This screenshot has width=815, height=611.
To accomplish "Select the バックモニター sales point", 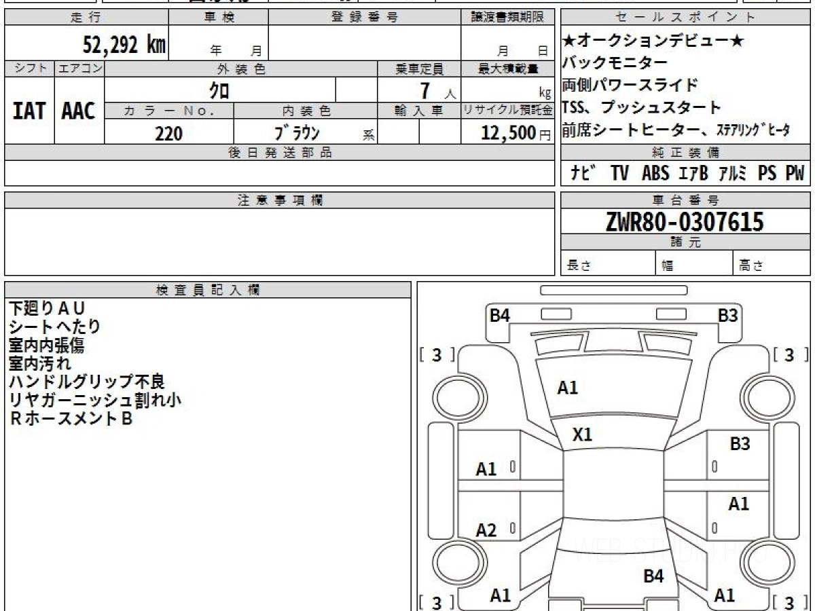I will tap(615, 63).
